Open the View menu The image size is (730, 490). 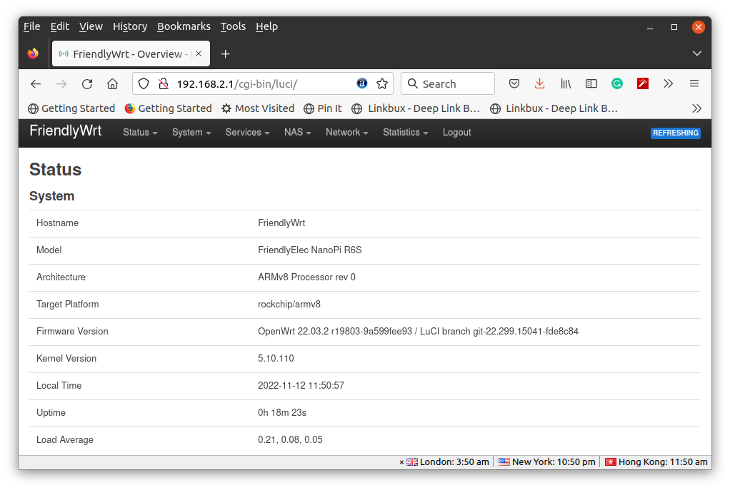click(x=91, y=26)
